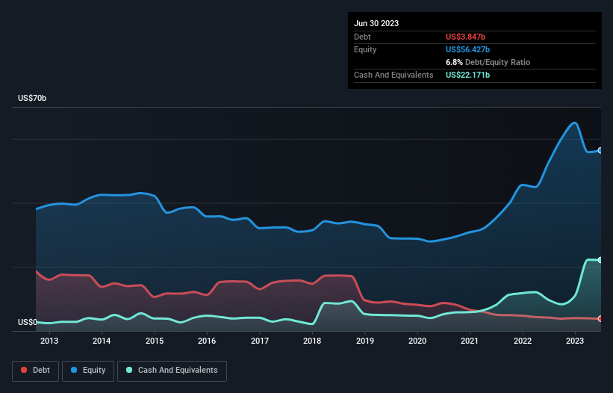Toggle the Debt legend button
The image size is (613, 393).
[x=35, y=371]
